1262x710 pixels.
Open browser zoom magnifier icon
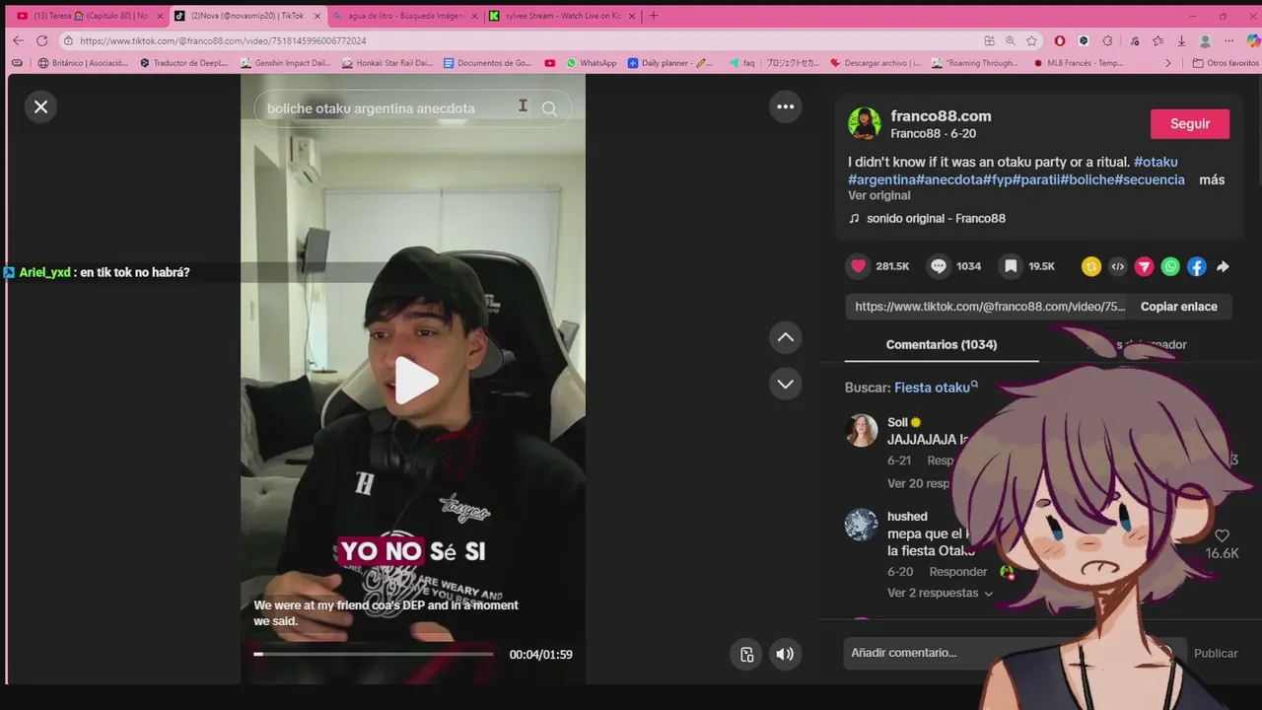coord(1010,40)
